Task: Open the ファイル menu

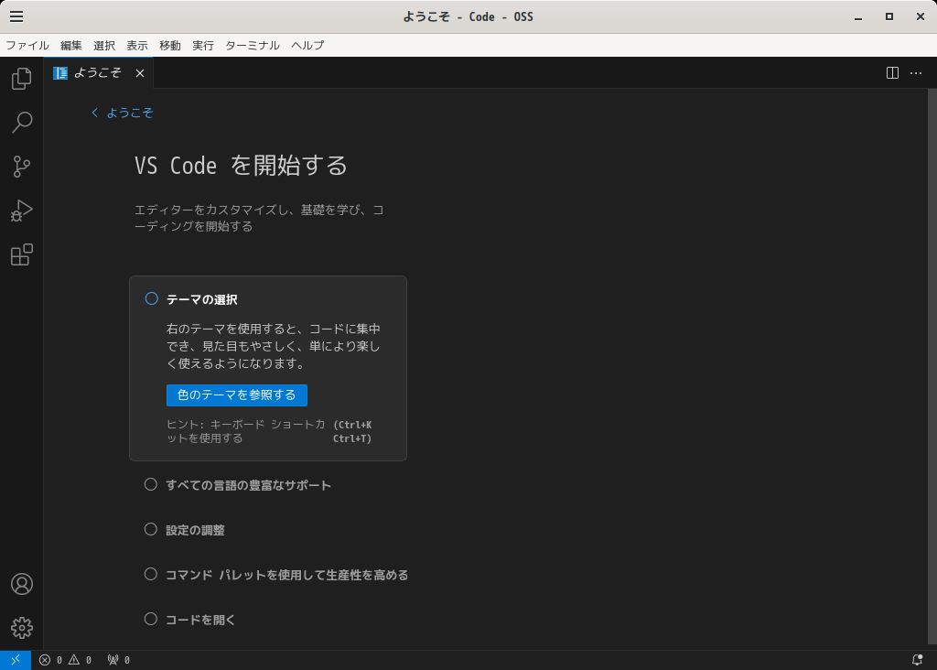Action: (27, 46)
